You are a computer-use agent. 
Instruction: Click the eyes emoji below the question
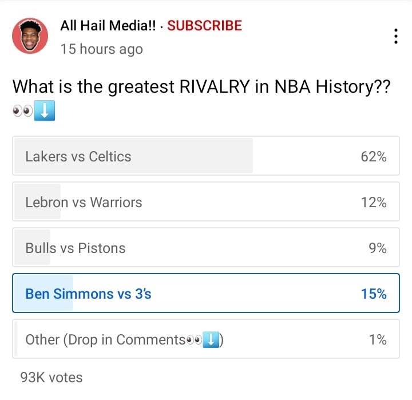coord(22,112)
